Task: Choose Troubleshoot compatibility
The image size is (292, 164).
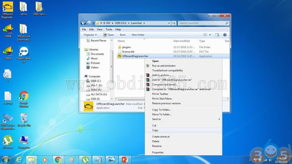Action: pyautogui.click(x=183, y=70)
